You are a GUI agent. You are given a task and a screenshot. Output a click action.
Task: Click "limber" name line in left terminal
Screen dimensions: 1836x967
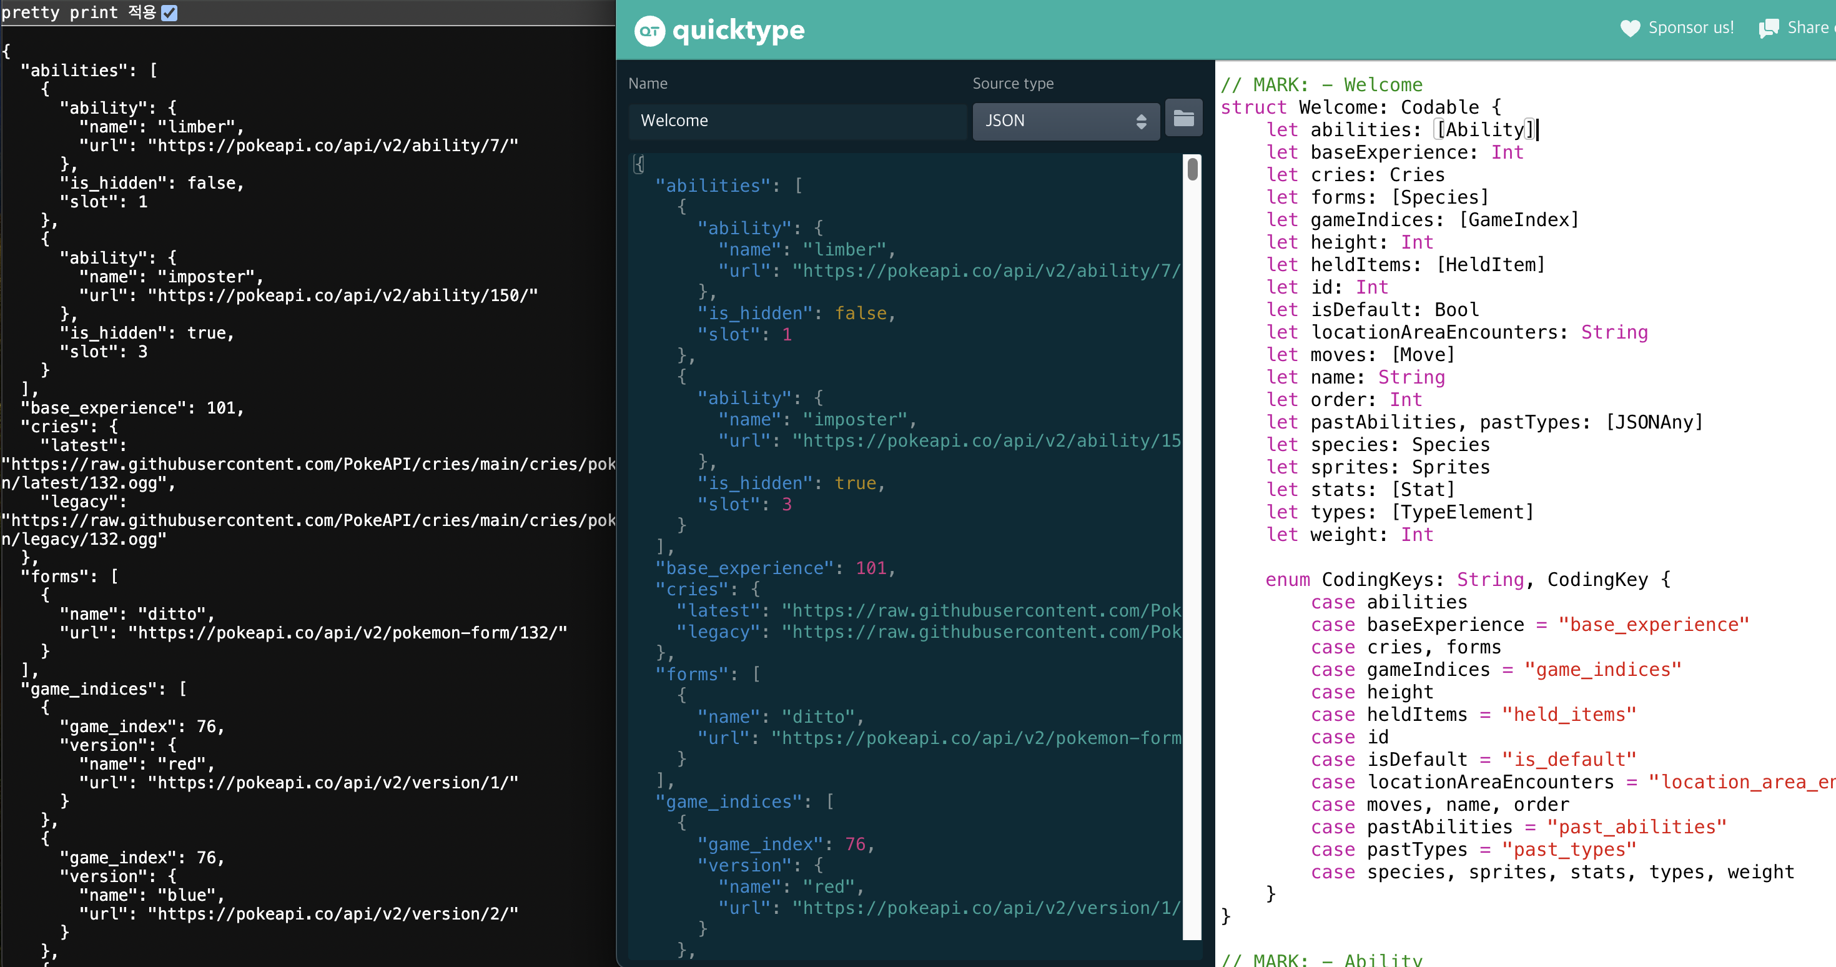pos(161,127)
